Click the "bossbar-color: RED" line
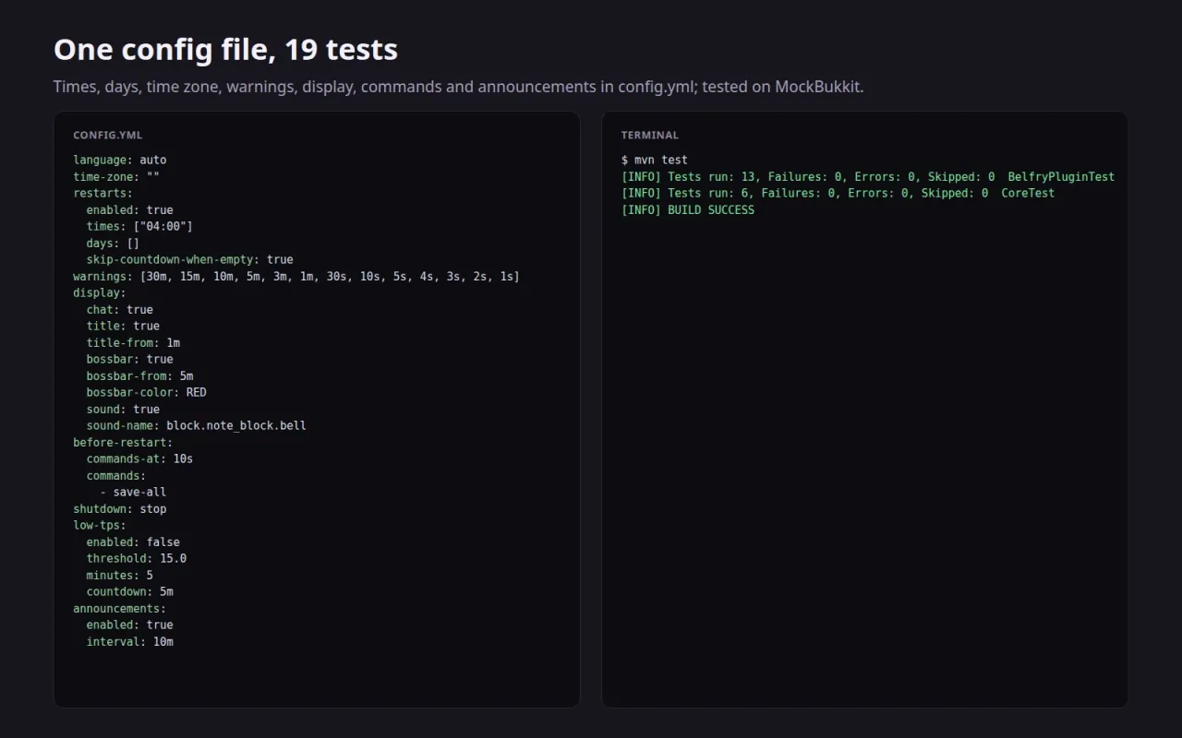The width and height of the screenshot is (1182, 738). [x=147, y=392]
